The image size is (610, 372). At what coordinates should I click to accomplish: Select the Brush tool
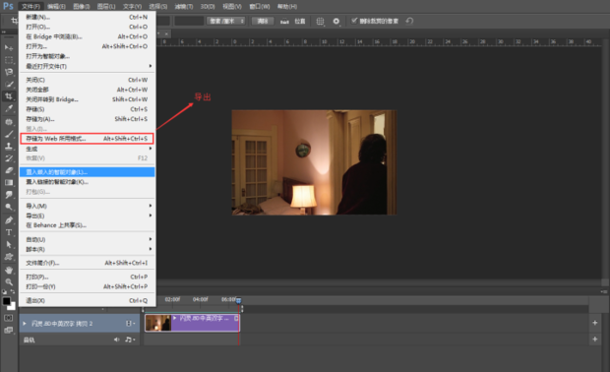coord(9,134)
